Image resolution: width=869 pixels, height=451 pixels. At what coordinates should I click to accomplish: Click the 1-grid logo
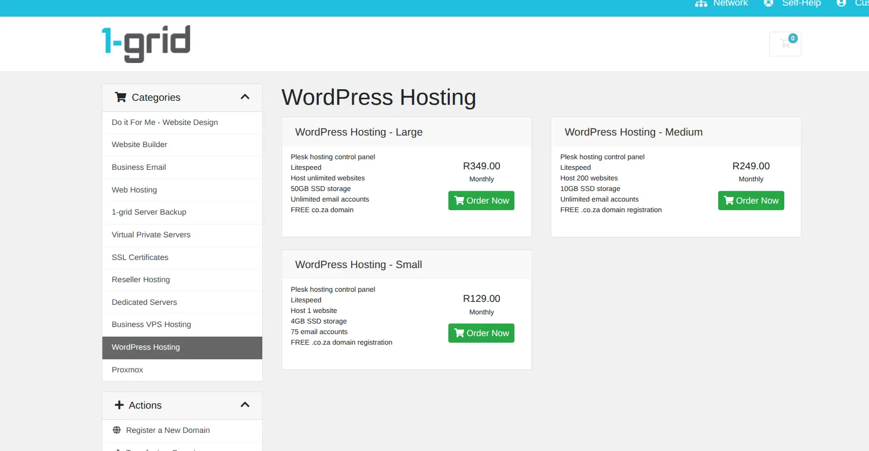146,44
